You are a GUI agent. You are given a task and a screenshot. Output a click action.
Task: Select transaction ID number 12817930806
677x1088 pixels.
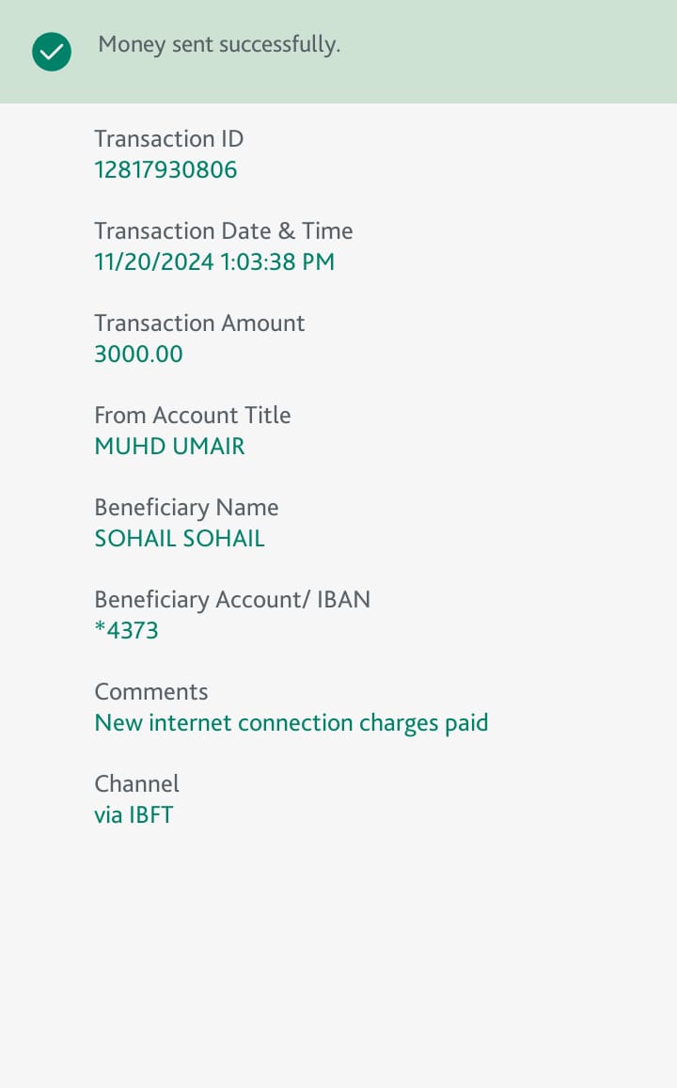(165, 170)
